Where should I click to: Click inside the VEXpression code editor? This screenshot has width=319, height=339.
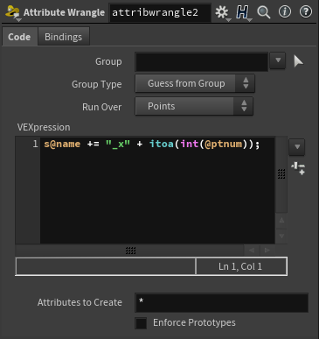click(157, 190)
